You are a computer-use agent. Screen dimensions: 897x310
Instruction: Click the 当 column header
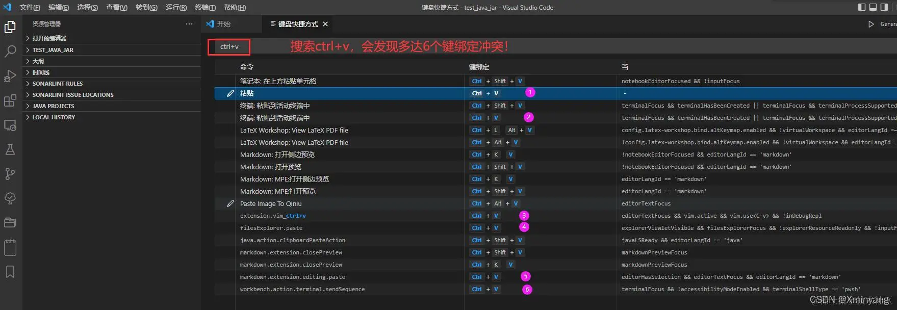pos(625,67)
